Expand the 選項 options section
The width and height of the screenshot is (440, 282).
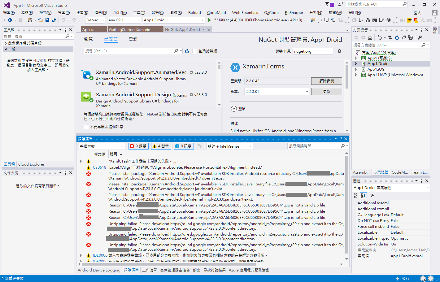coord(234,109)
